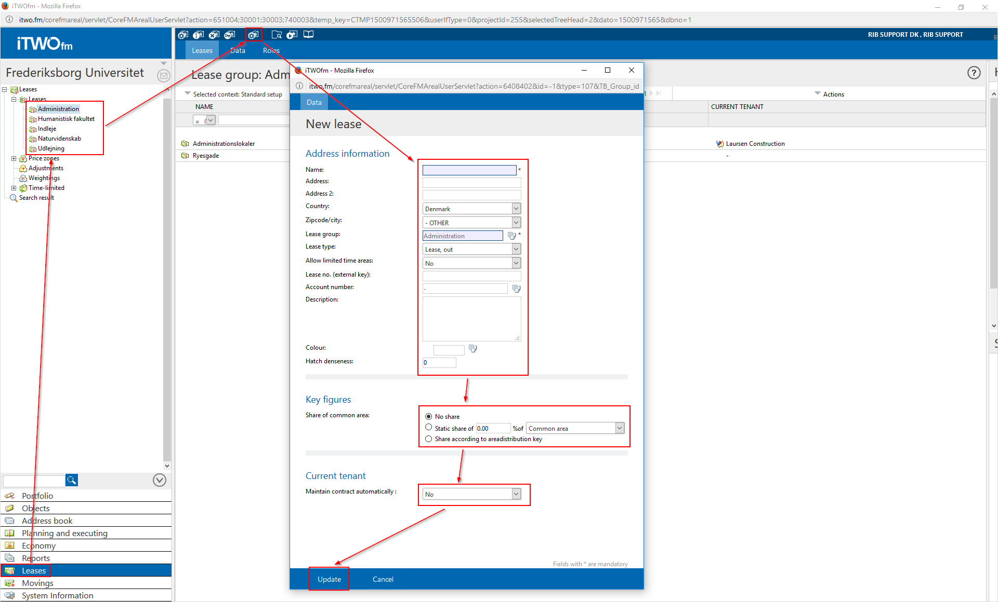
Task: Click the search magnifier button in sidebar
Action: (x=72, y=480)
